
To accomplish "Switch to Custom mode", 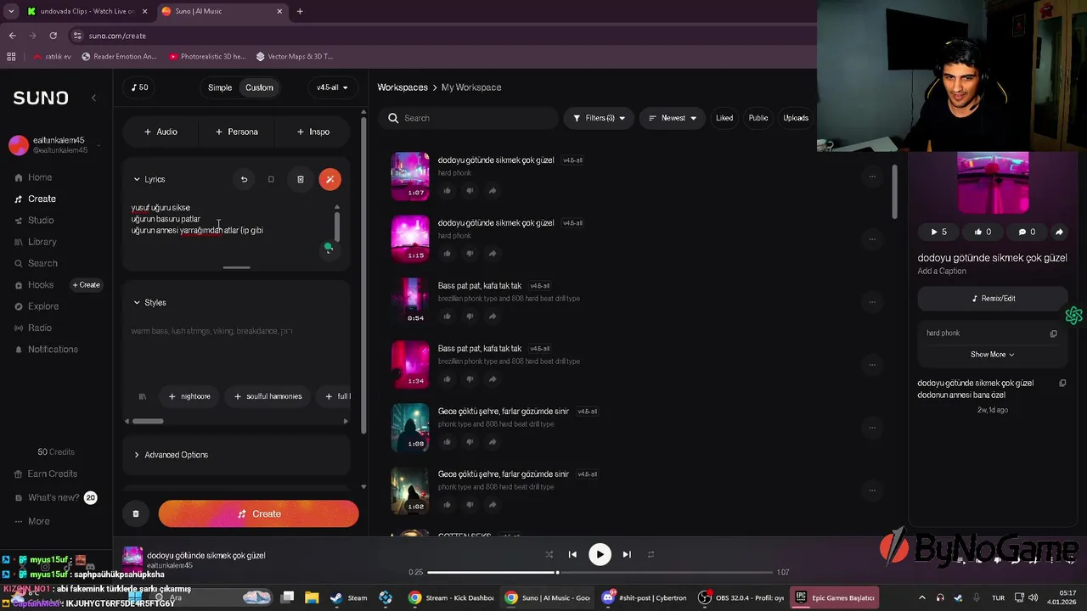I will coord(259,87).
